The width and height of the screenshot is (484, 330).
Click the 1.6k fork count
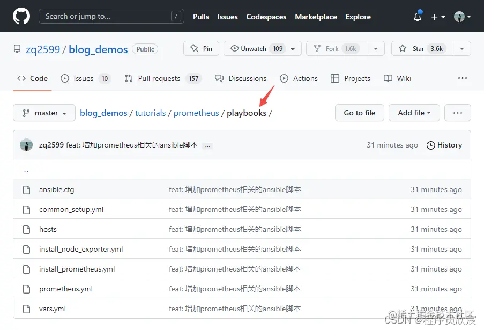(351, 48)
